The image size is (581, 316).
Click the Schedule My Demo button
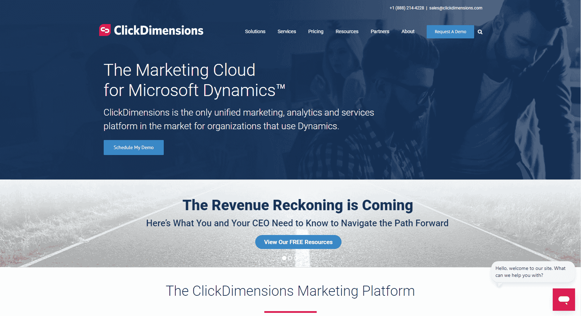[x=134, y=147]
